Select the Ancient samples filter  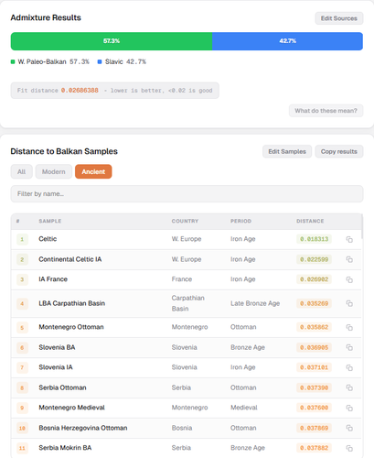[x=93, y=171]
